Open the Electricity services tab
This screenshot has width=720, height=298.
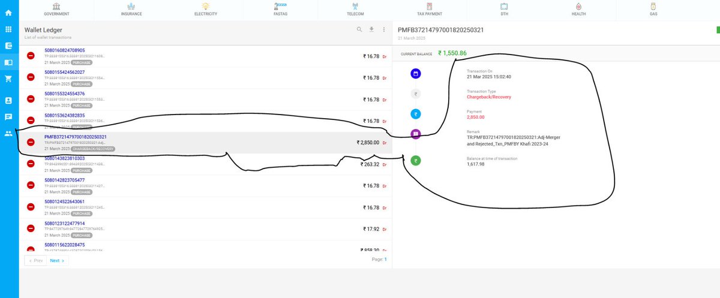pos(205,9)
